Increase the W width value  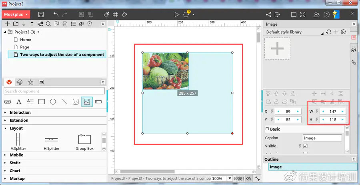343,111
